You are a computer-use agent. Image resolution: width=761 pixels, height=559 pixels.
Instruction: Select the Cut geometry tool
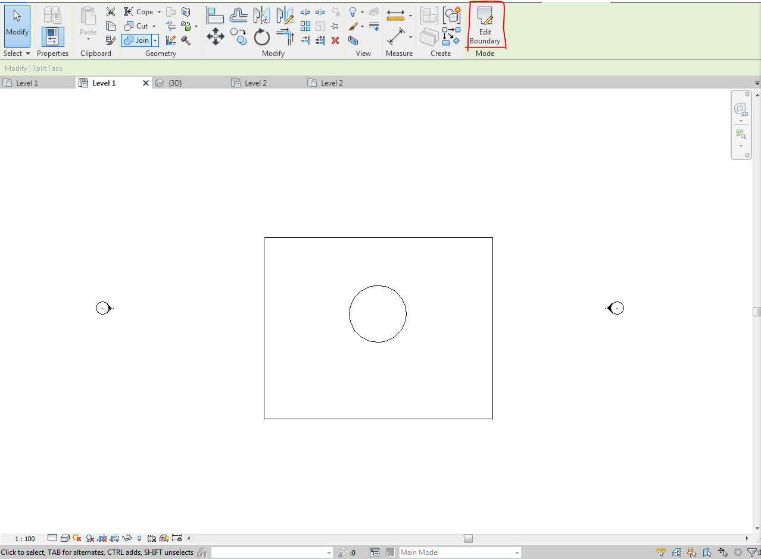pos(136,26)
